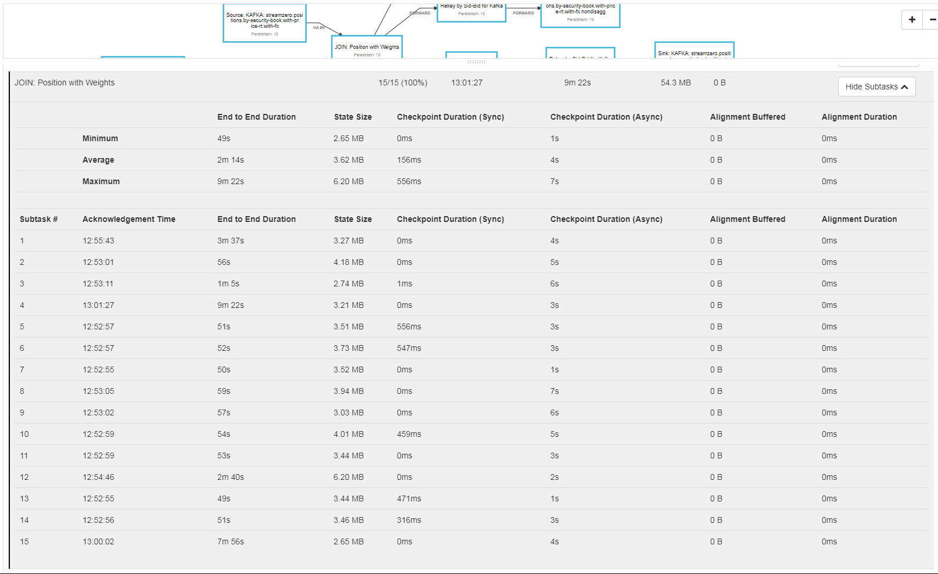The width and height of the screenshot is (938, 574).
Task: Zoom in the job graph with plus
Action: [x=912, y=20]
